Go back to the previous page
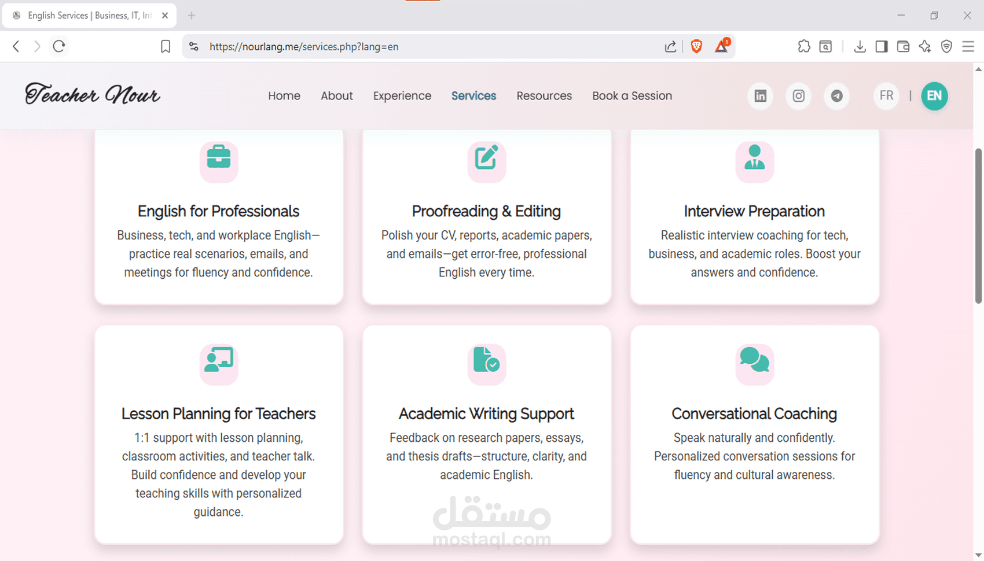The width and height of the screenshot is (984, 561). [x=16, y=46]
